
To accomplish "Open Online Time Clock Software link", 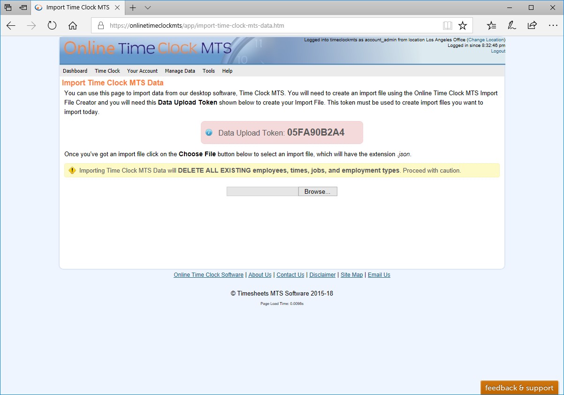I will coord(209,275).
